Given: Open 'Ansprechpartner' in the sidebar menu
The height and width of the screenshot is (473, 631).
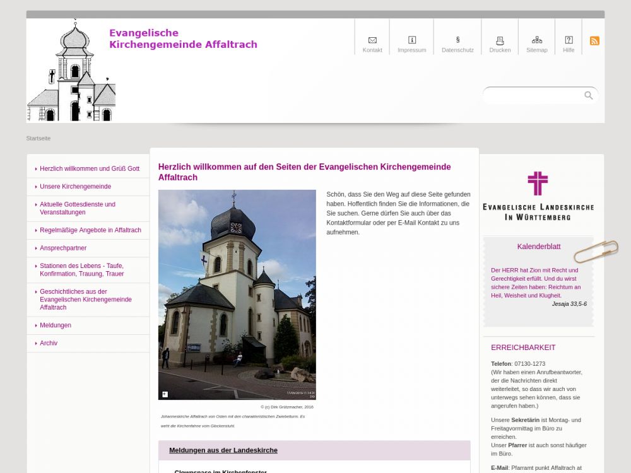Looking at the screenshot, I should coord(63,248).
